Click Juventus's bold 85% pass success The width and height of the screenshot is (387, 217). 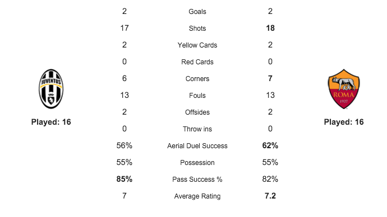[x=125, y=179]
